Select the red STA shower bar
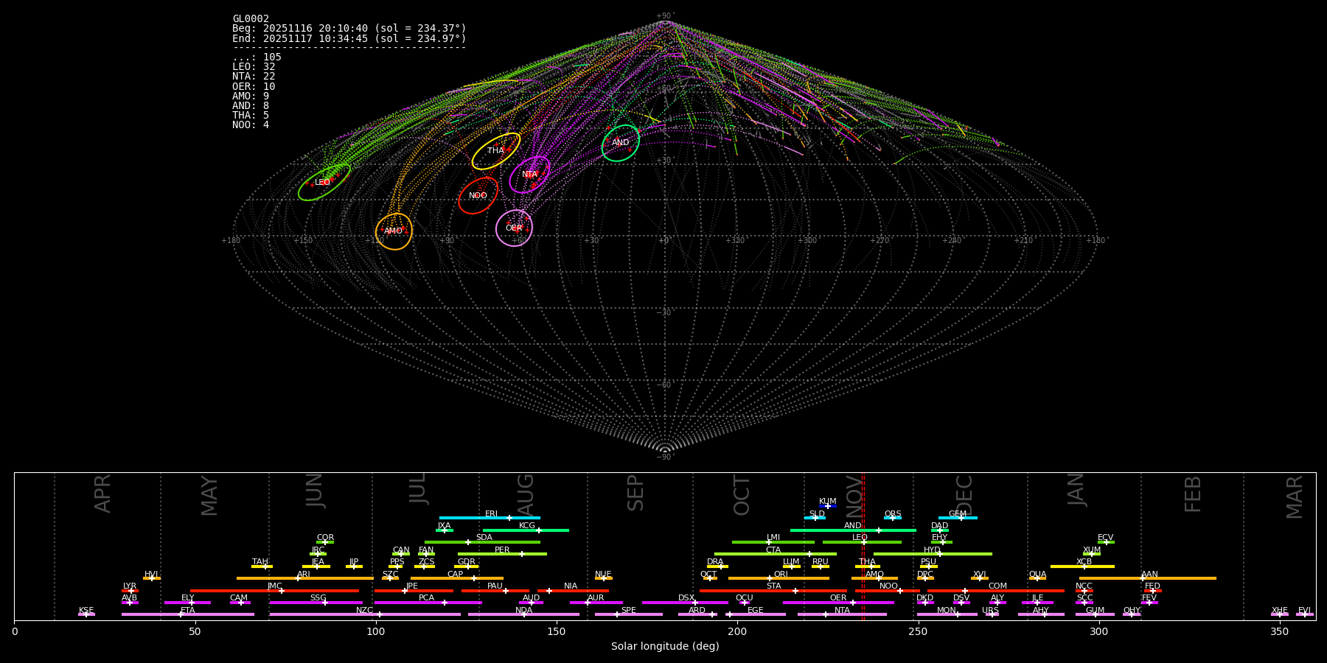The height and width of the screenshot is (663, 1327). point(773,591)
